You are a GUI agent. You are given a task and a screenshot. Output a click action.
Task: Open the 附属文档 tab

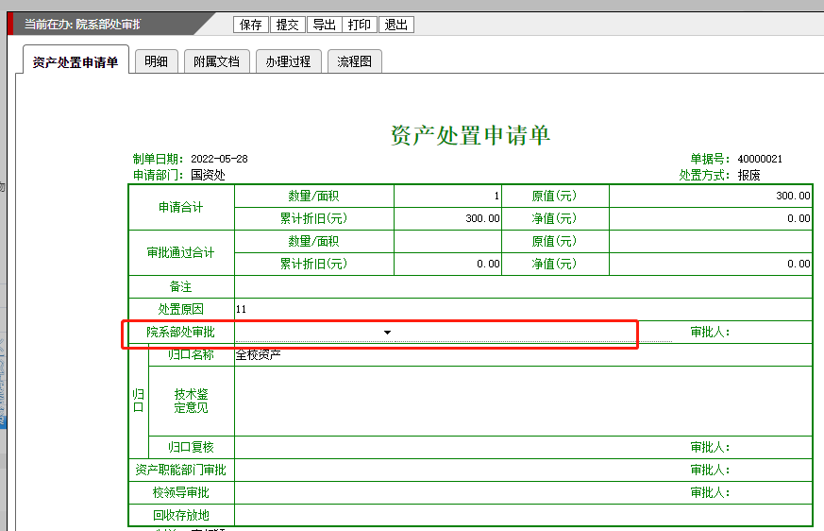pyautogui.click(x=217, y=61)
